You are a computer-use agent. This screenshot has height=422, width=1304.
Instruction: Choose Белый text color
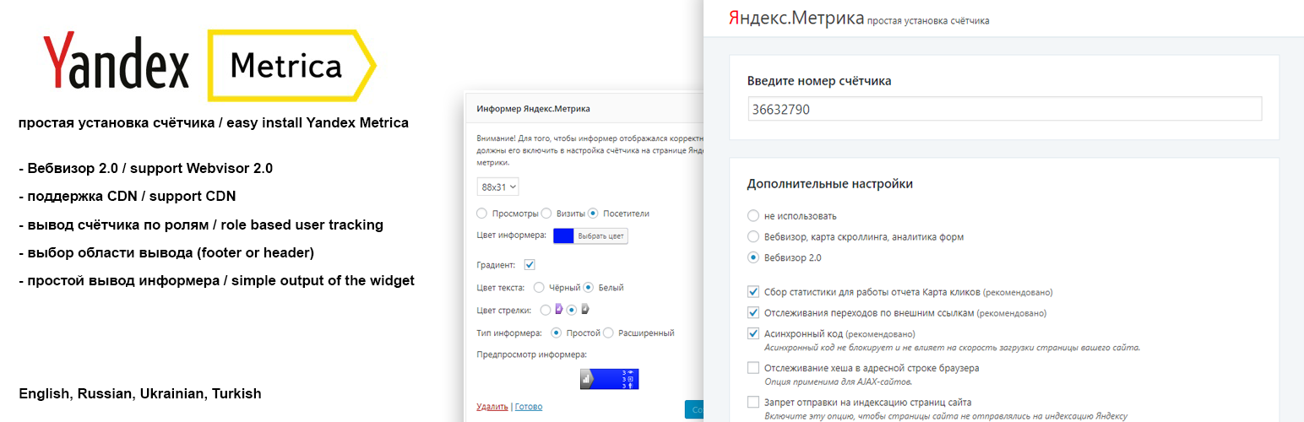pyautogui.click(x=589, y=288)
